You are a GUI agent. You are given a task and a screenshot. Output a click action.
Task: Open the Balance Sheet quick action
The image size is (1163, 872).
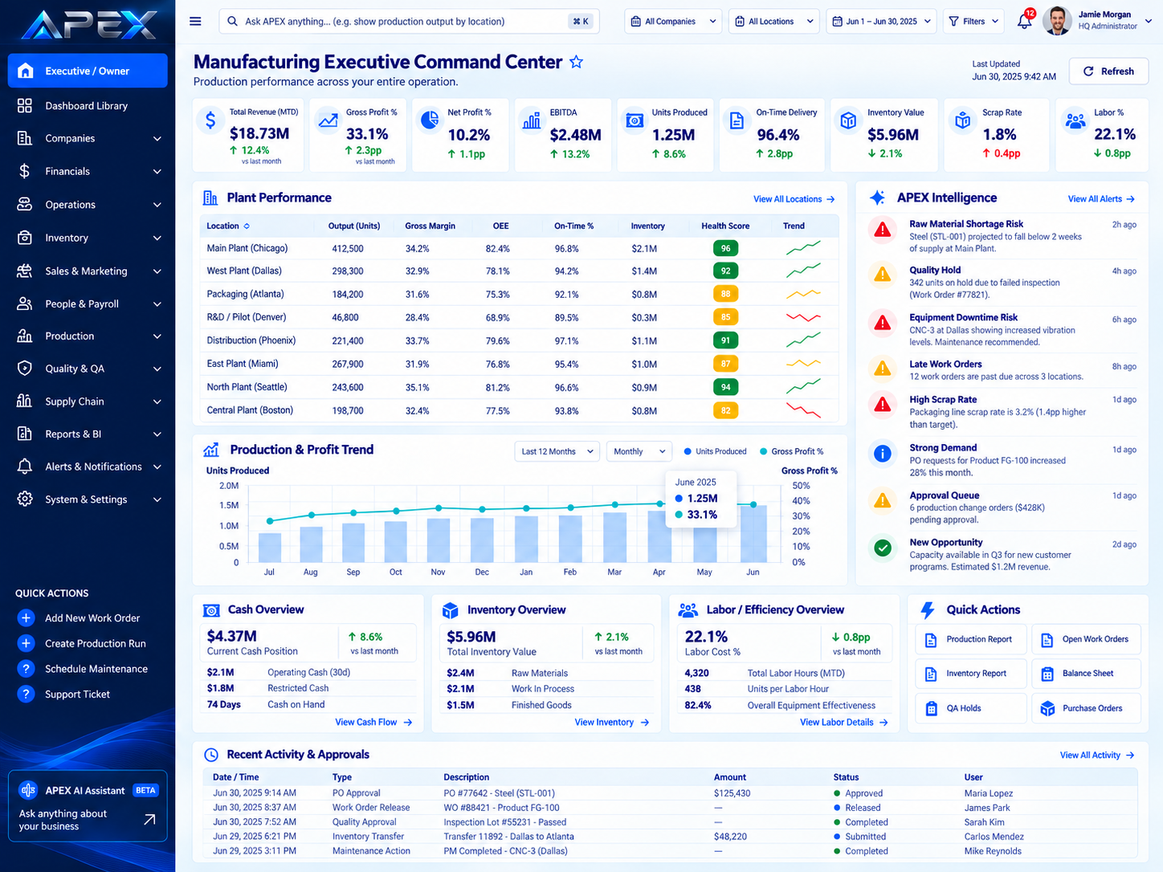(x=1086, y=674)
